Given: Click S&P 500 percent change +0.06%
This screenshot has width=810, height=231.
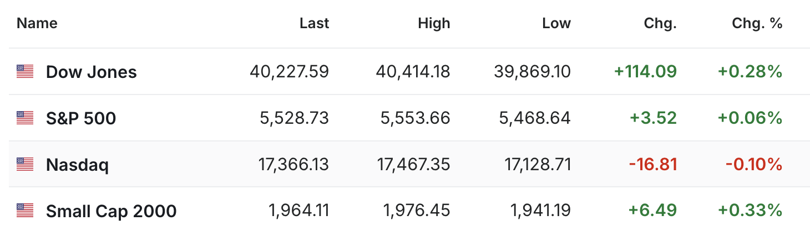Looking at the screenshot, I should point(750,118).
